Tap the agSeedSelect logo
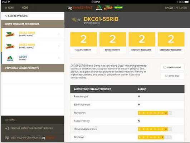This screenshot has height=143, width=190. click(80, 8)
